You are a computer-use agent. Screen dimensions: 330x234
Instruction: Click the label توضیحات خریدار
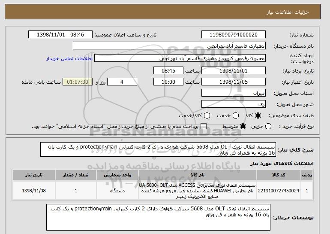click(294, 218)
